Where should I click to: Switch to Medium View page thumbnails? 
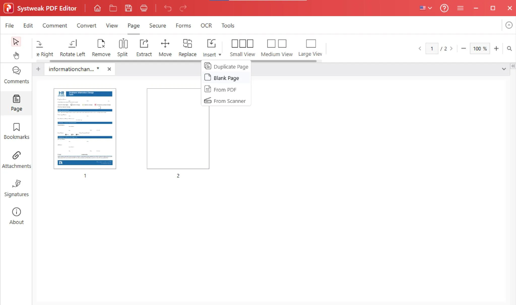(276, 48)
